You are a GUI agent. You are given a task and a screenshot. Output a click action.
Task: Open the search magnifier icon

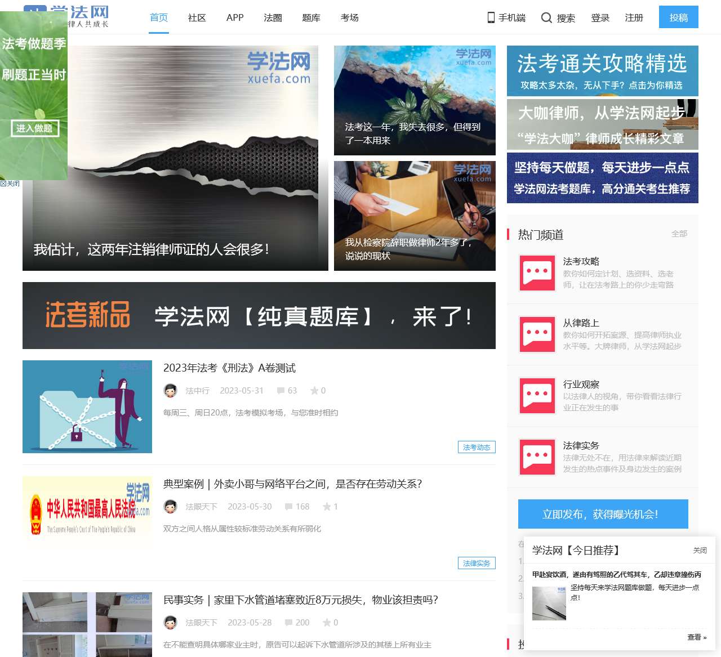pyautogui.click(x=547, y=17)
